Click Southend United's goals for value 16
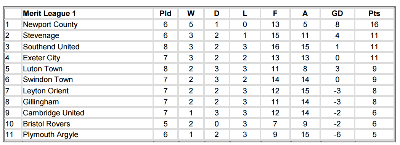400x145 pixels. pos(275,47)
